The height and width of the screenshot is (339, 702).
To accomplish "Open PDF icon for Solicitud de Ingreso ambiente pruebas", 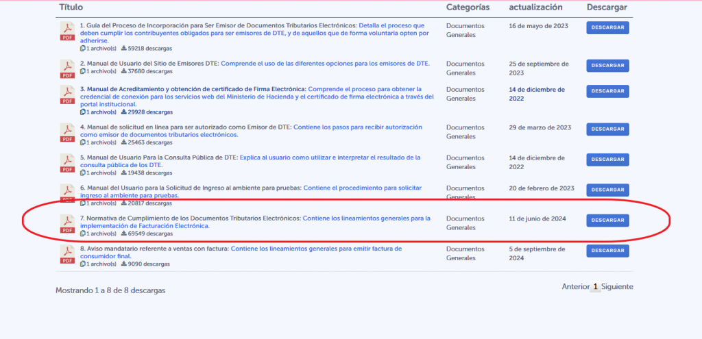I will click(x=68, y=192).
